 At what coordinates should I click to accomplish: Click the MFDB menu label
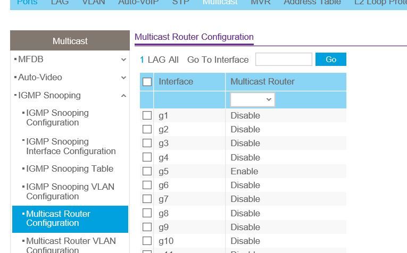(x=31, y=60)
